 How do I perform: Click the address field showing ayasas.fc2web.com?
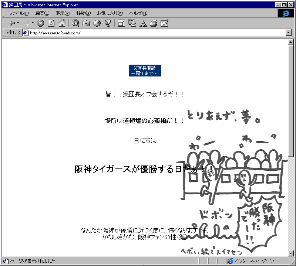154,33
